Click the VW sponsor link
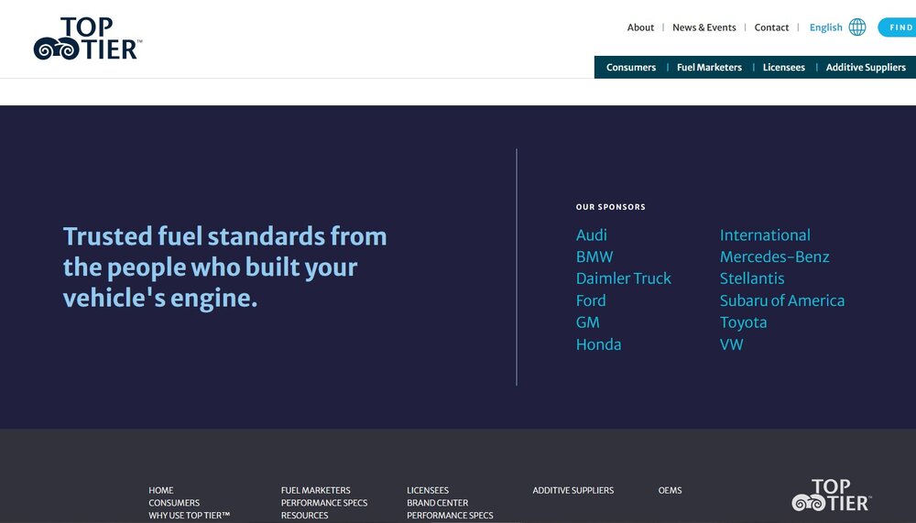Image resolution: width=916 pixels, height=523 pixels. (x=731, y=344)
